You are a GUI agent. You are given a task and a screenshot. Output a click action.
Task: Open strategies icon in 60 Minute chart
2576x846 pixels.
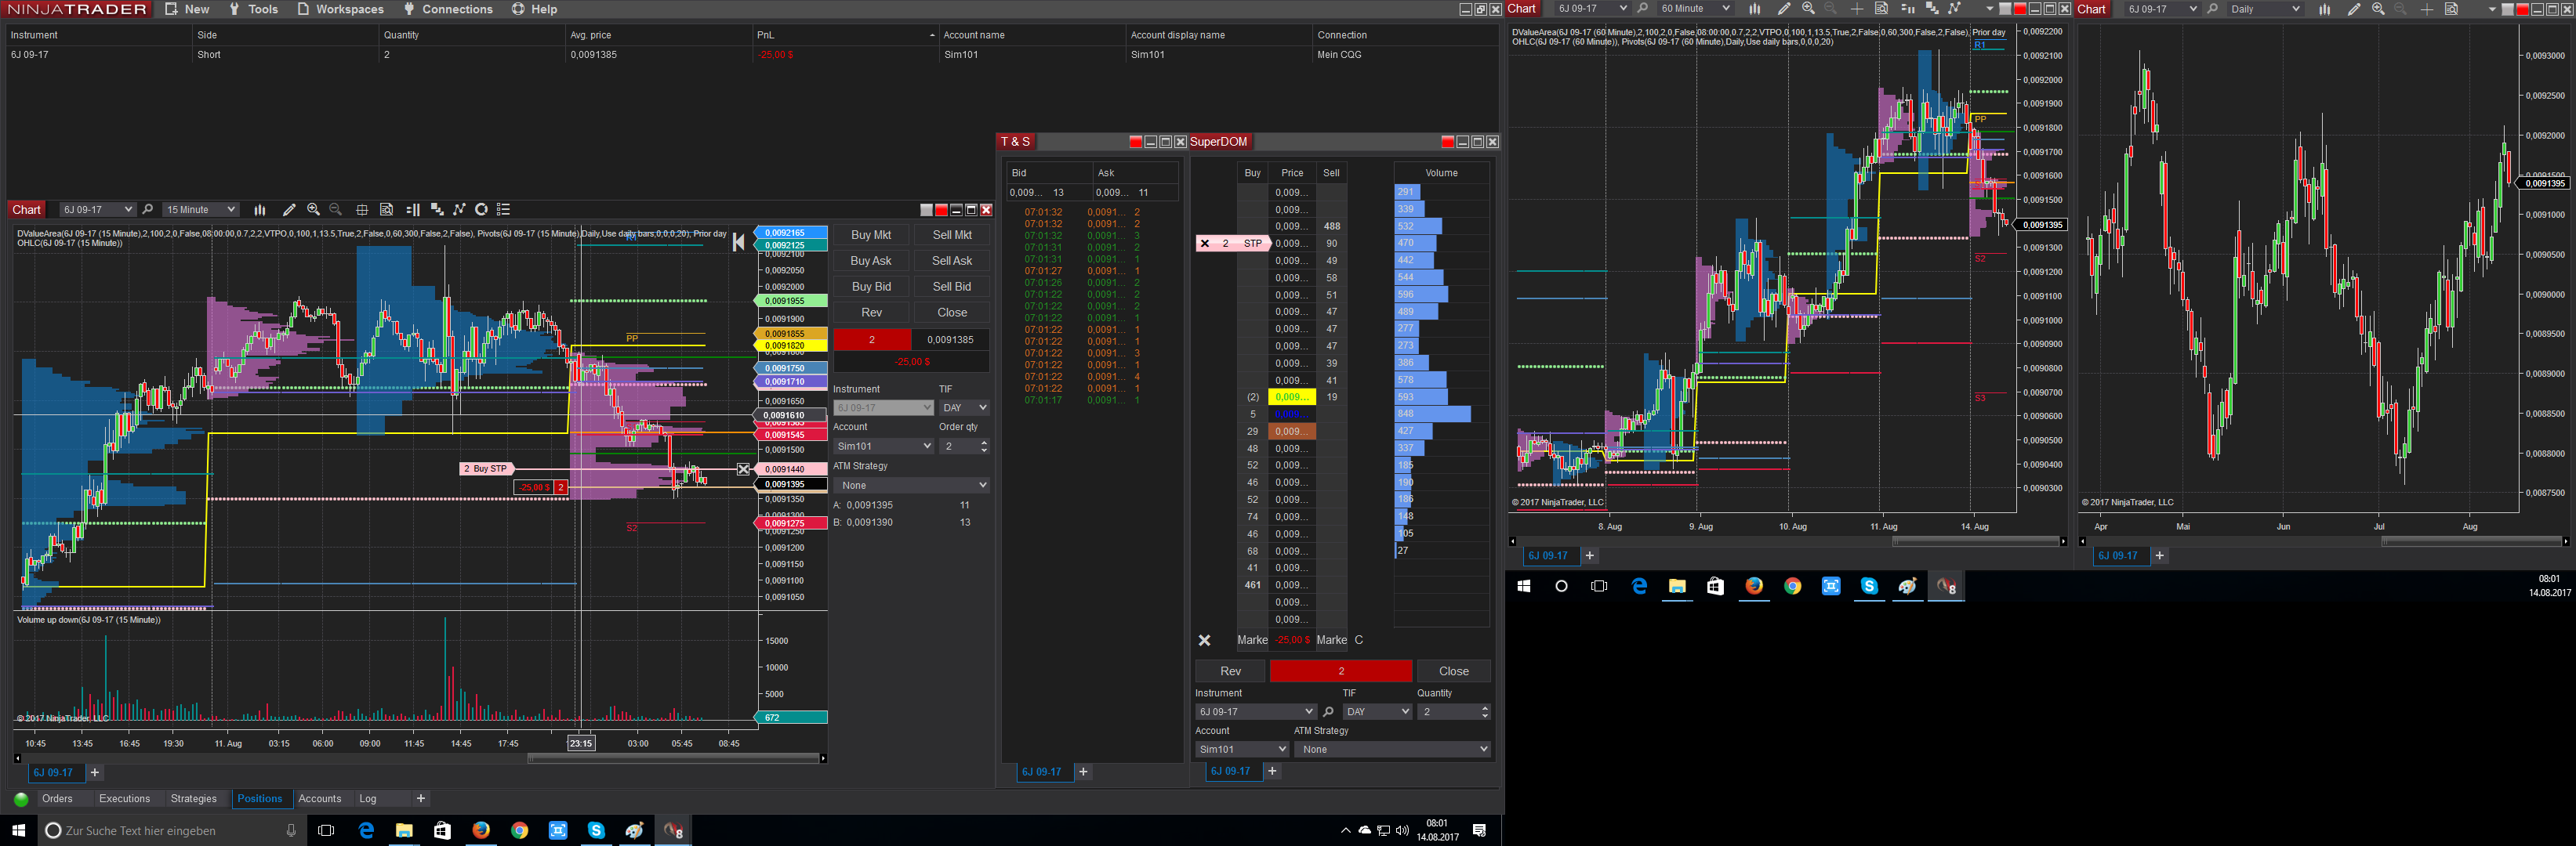pyautogui.click(x=1955, y=9)
